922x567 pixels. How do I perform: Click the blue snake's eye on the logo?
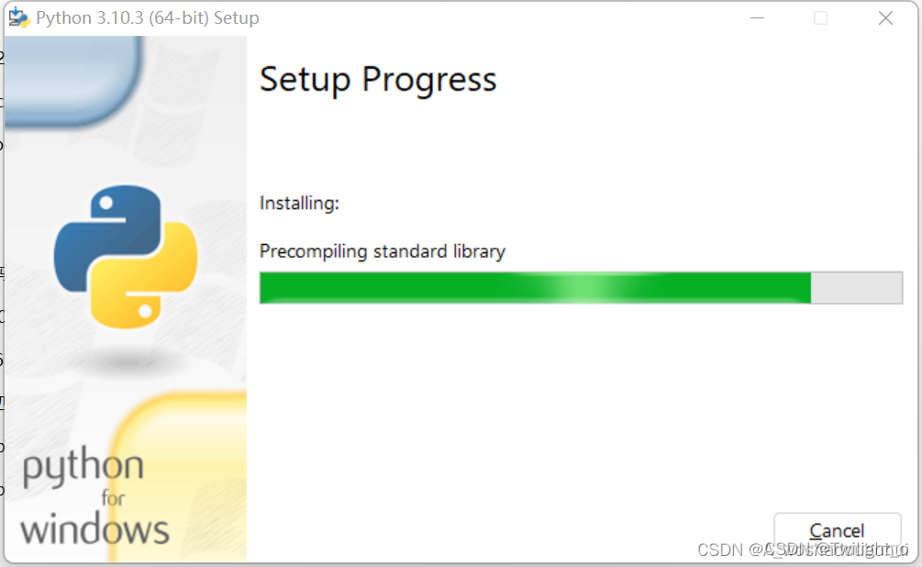coord(106,203)
